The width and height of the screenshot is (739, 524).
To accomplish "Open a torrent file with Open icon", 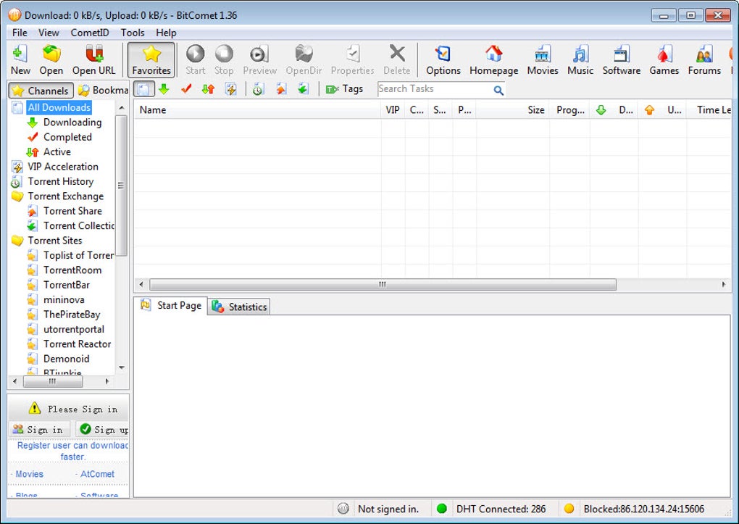I will 51,60.
